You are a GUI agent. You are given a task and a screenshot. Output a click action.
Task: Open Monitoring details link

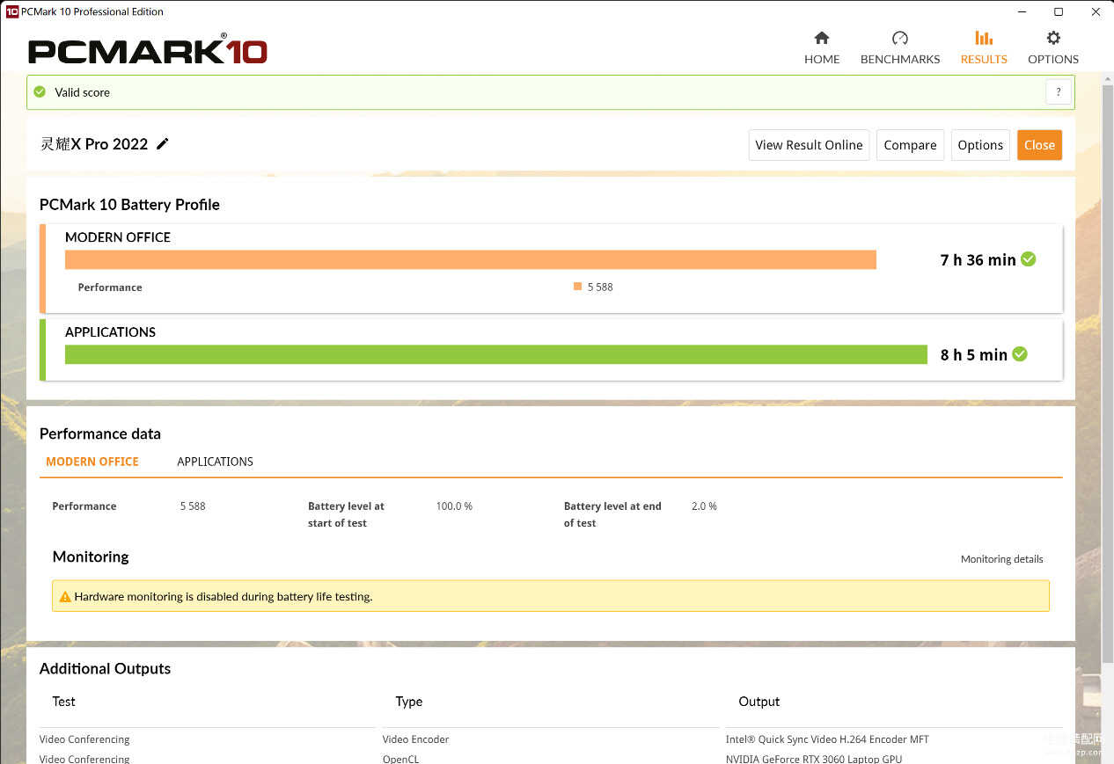[1001, 559]
